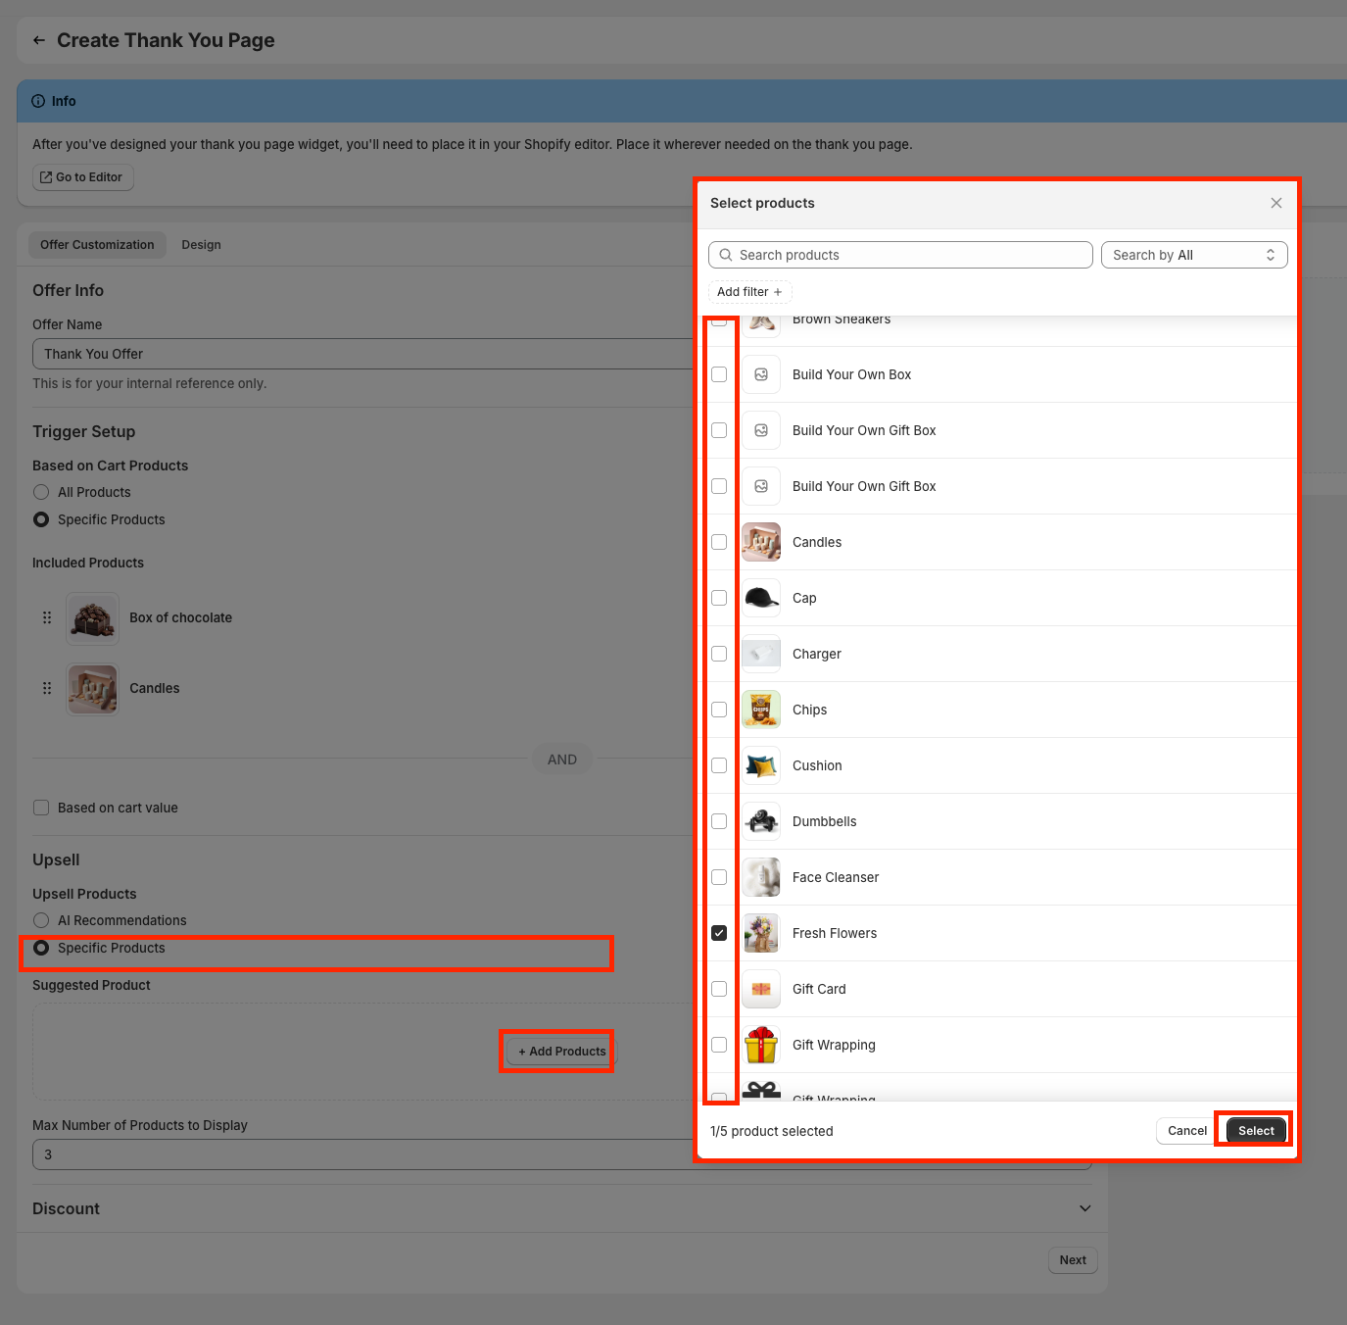1347x1325 pixels.
Task: Click the magnifier icon in Search products
Action: click(x=726, y=255)
